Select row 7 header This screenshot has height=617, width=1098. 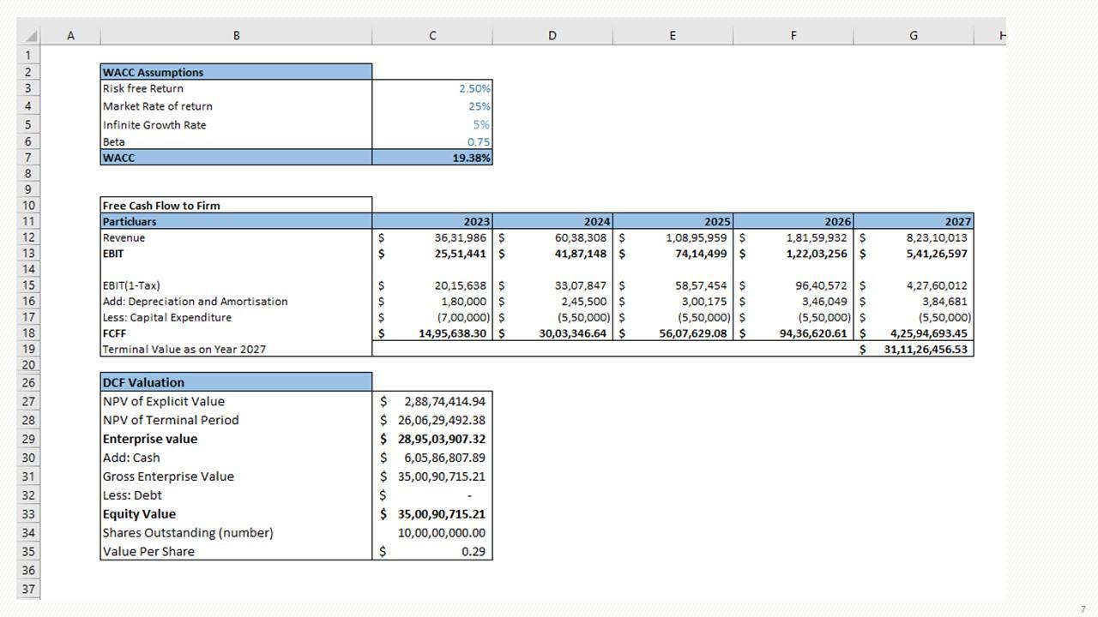point(27,158)
